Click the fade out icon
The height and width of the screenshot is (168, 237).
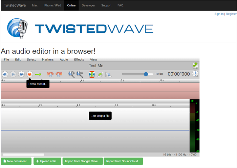[108, 74]
